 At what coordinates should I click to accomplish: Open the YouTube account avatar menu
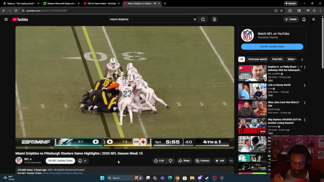pos(314,19)
